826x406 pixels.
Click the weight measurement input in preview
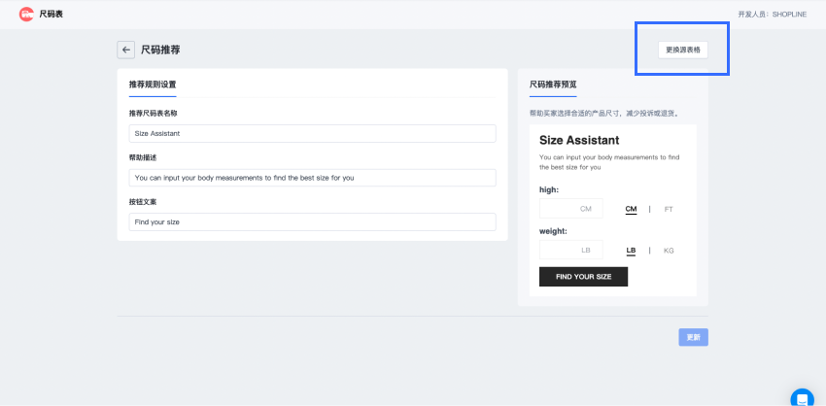(570, 250)
